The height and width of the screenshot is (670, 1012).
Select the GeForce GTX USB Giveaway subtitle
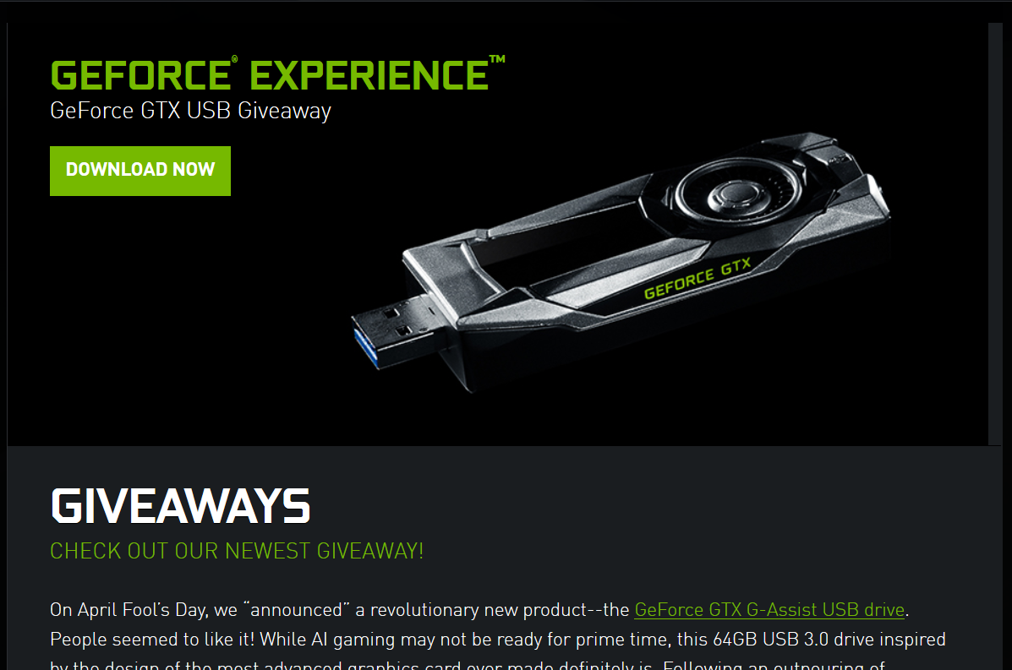tap(190, 111)
